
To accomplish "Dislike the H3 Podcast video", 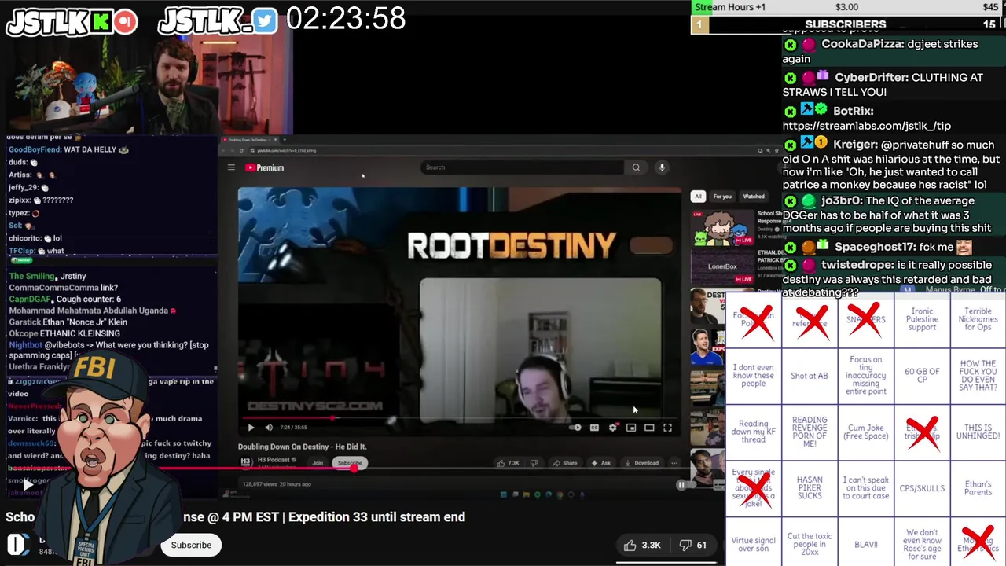I will [x=534, y=463].
